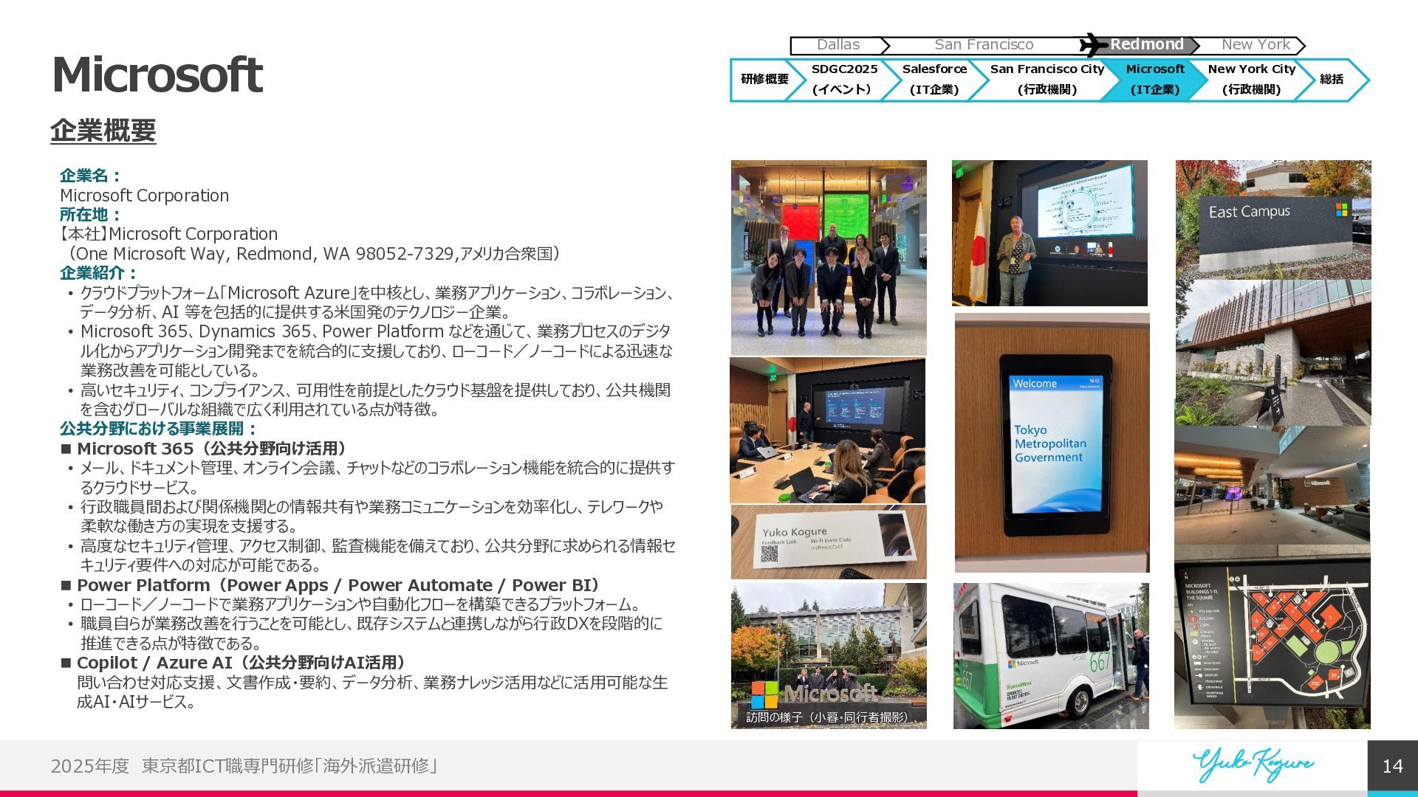The width and height of the screenshot is (1418, 797).
Task: Open the Salesforce (IT企業) step
Action: coord(934,79)
